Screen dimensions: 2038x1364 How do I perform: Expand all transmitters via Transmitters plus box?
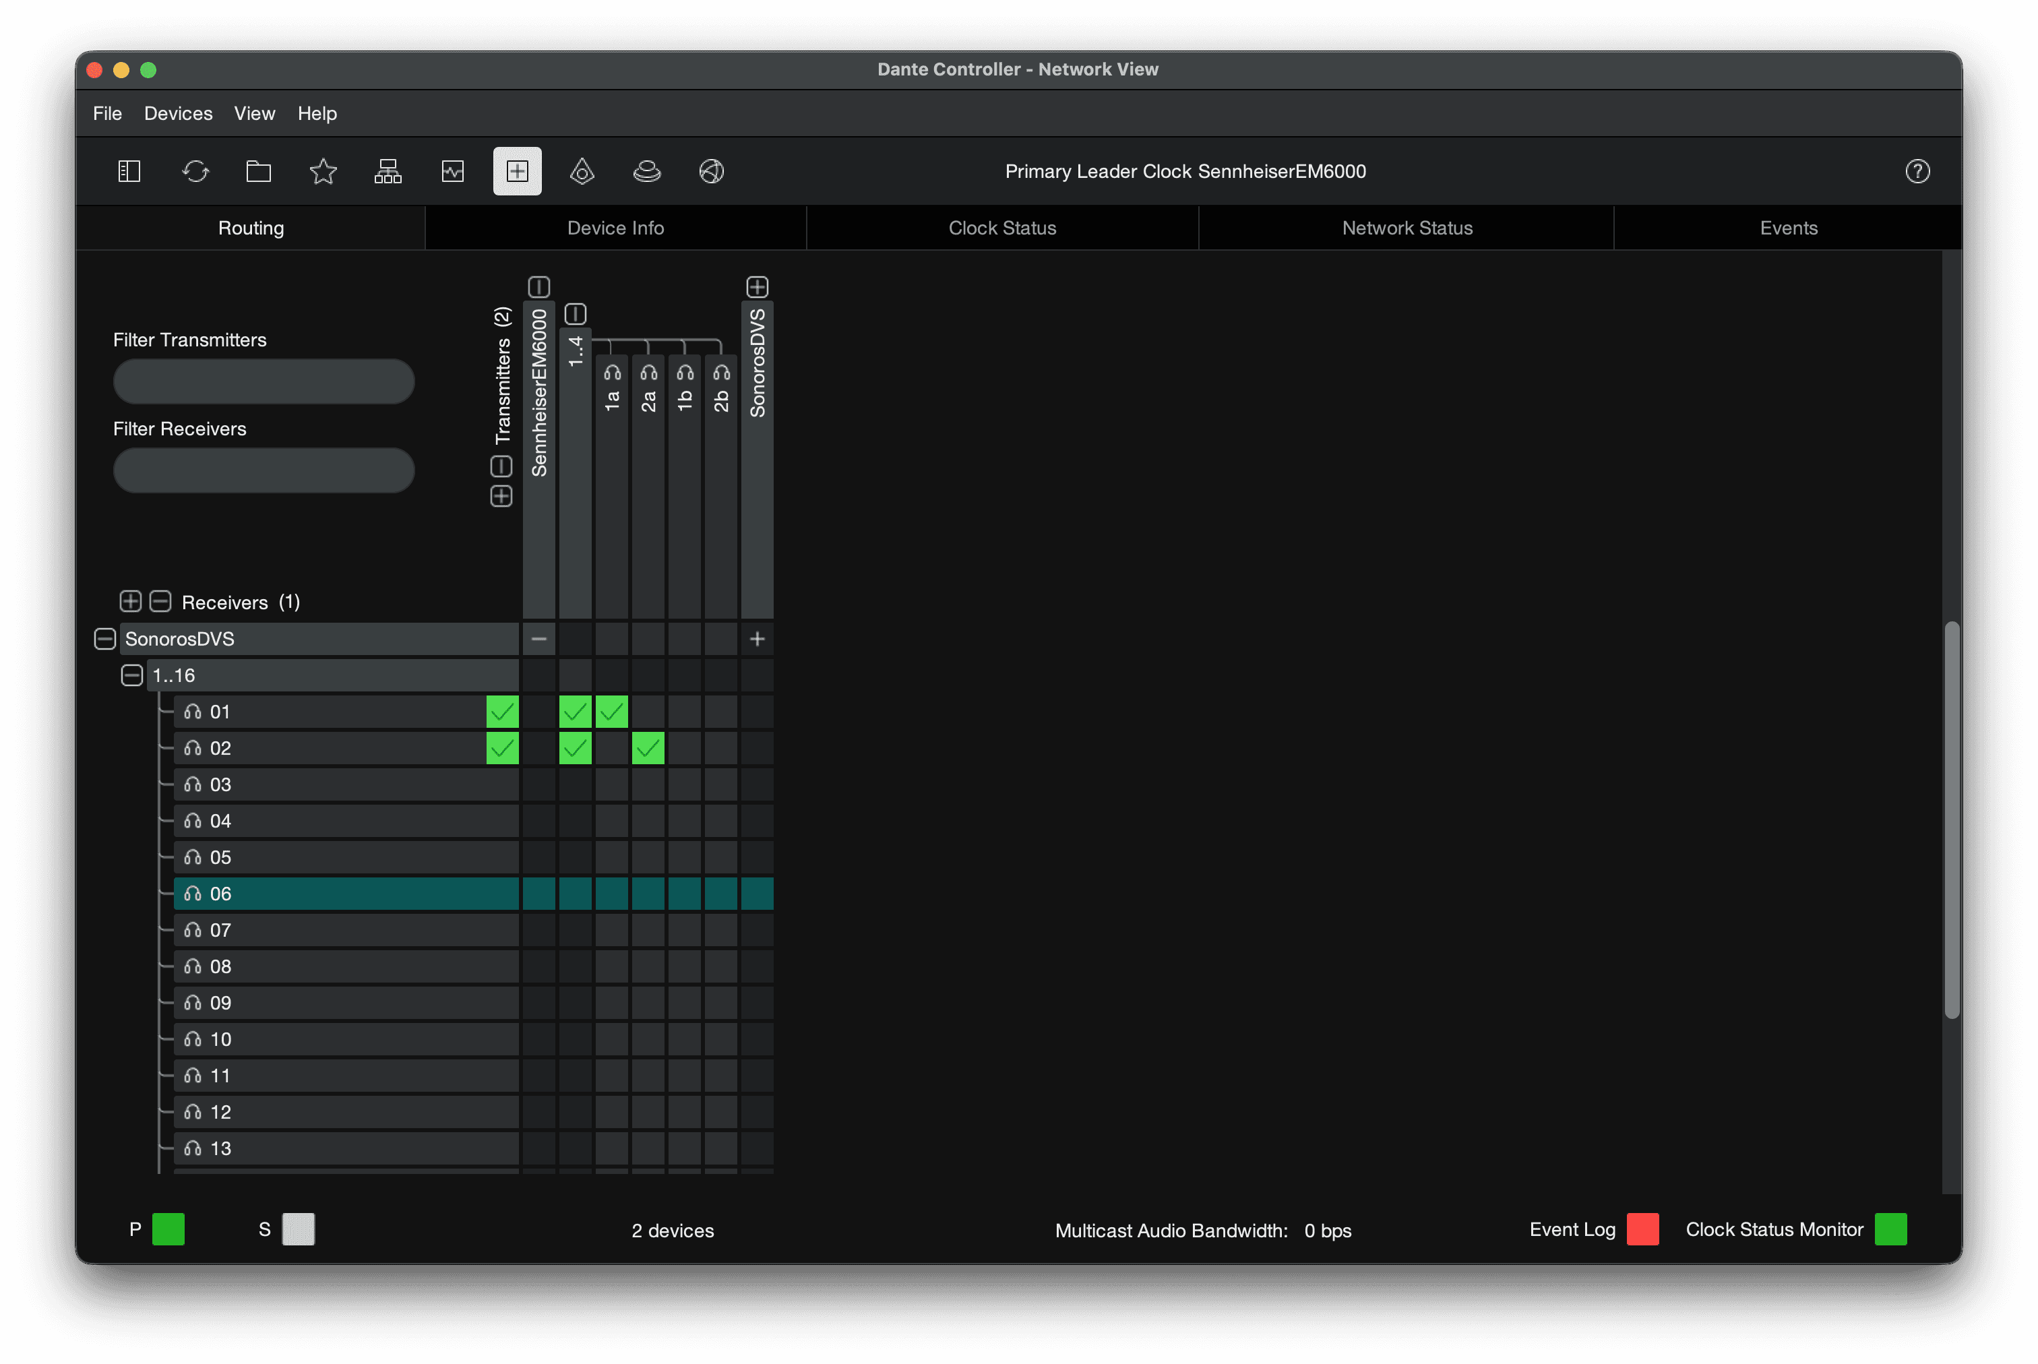pyautogui.click(x=501, y=497)
